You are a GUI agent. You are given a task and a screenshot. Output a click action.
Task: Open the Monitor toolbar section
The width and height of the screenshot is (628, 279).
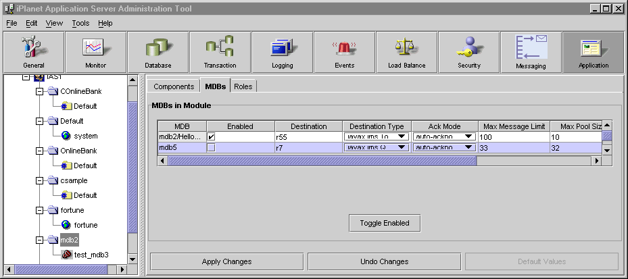pos(96,52)
